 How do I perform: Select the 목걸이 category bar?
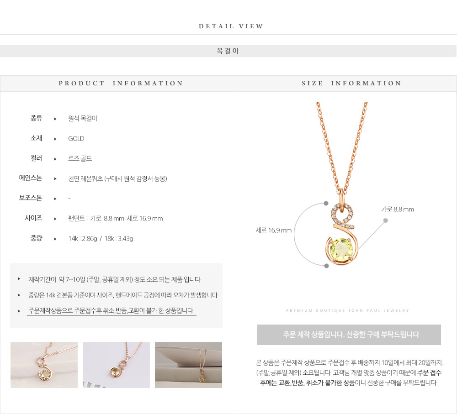[228, 51]
